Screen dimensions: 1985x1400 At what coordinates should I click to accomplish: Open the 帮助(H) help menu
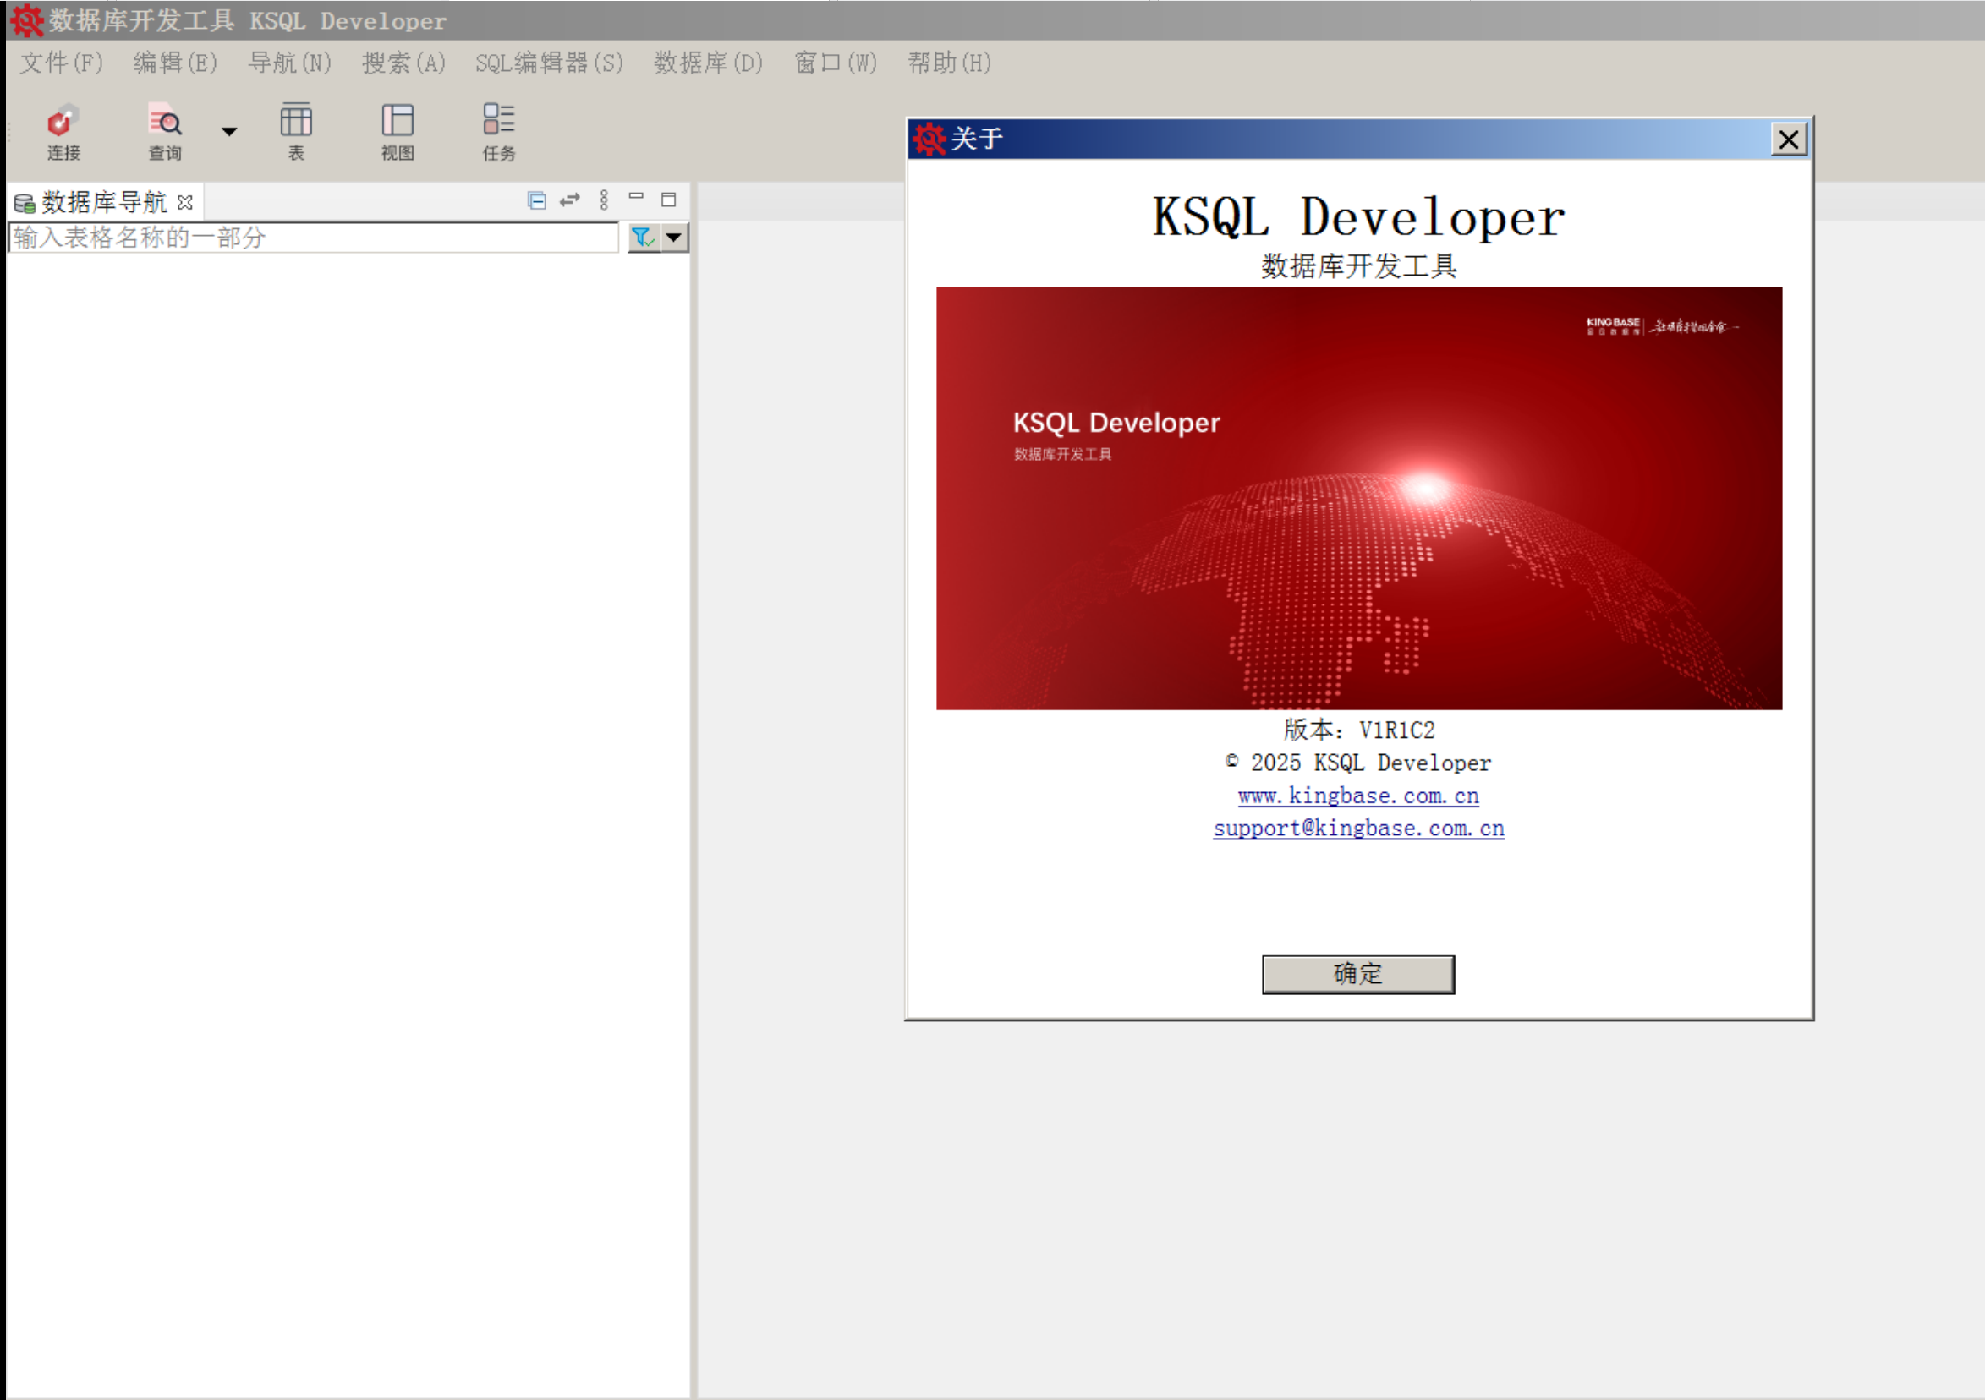coord(948,63)
